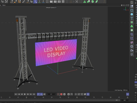The width and height of the screenshot is (137, 103).
Task: Click frame 45 on timeline ruler
Action: (52, 97)
